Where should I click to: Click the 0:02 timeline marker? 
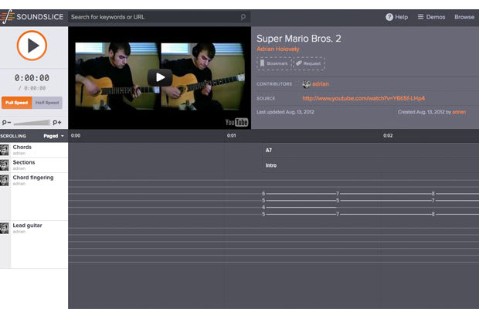coord(388,135)
